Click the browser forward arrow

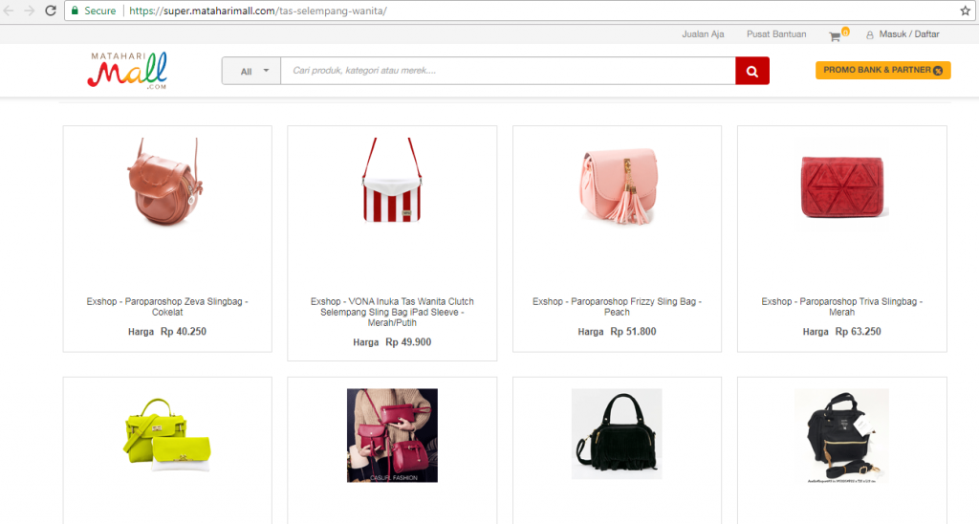(x=30, y=11)
